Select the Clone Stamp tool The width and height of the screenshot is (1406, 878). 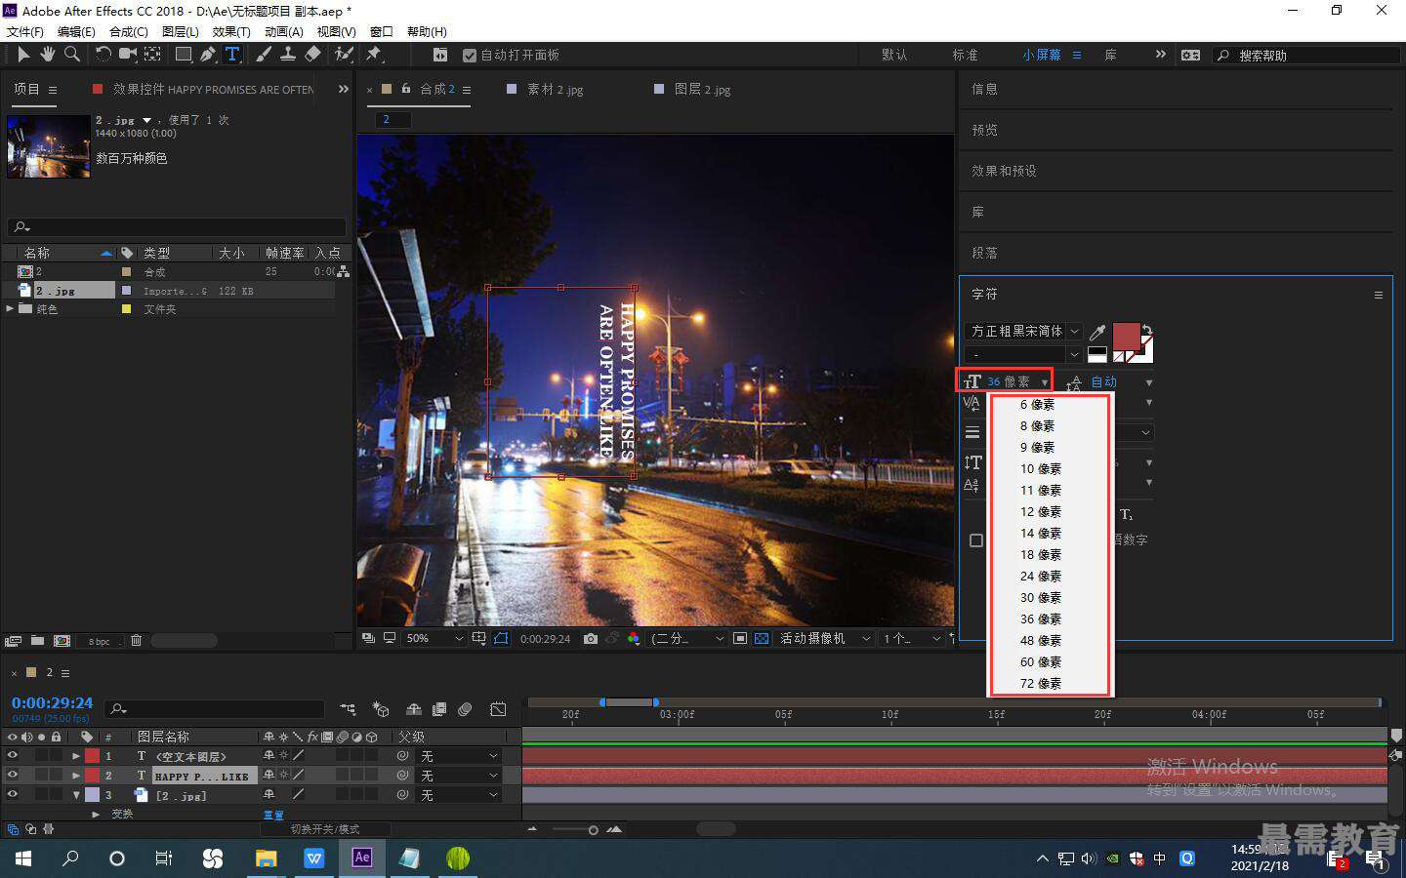click(x=288, y=55)
